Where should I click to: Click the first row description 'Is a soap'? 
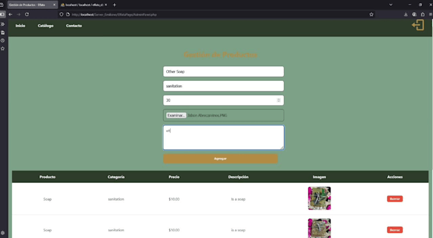click(x=238, y=199)
